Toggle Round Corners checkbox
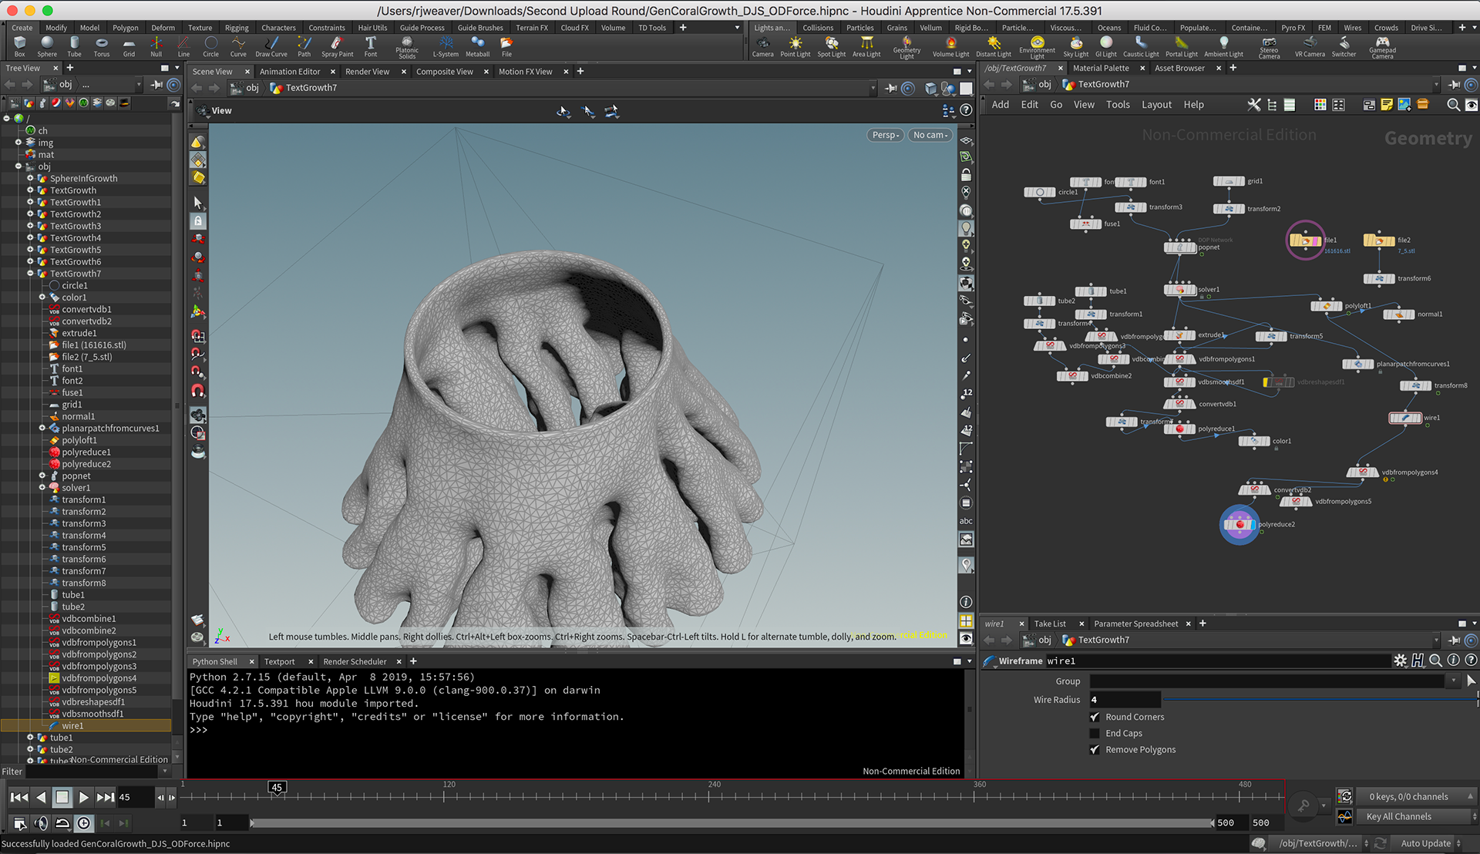The width and height of the screenshot is (1480, 854). coord(1095,717)
